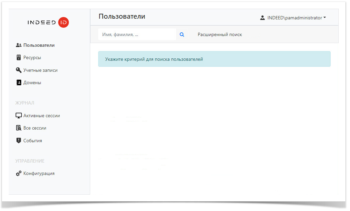Click the key icon for Учетные записи
This screenshot has height=211, width=350.
19,70
